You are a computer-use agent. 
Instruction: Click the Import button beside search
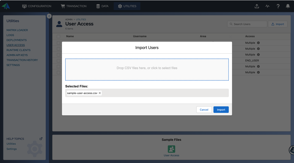pos(278,24)
